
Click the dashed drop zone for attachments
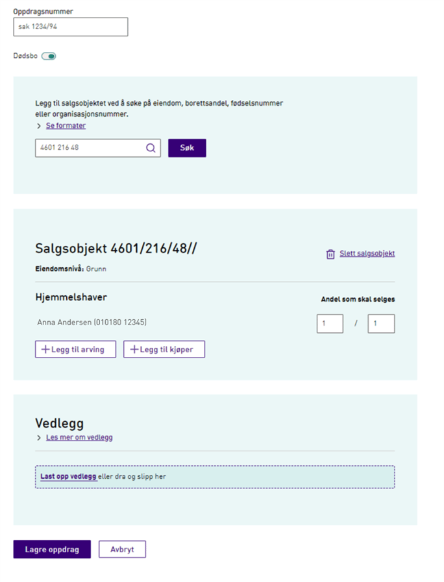coord(215,477)
